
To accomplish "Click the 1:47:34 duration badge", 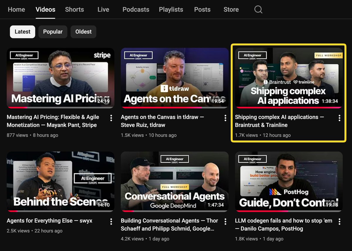I will (215, 205).
